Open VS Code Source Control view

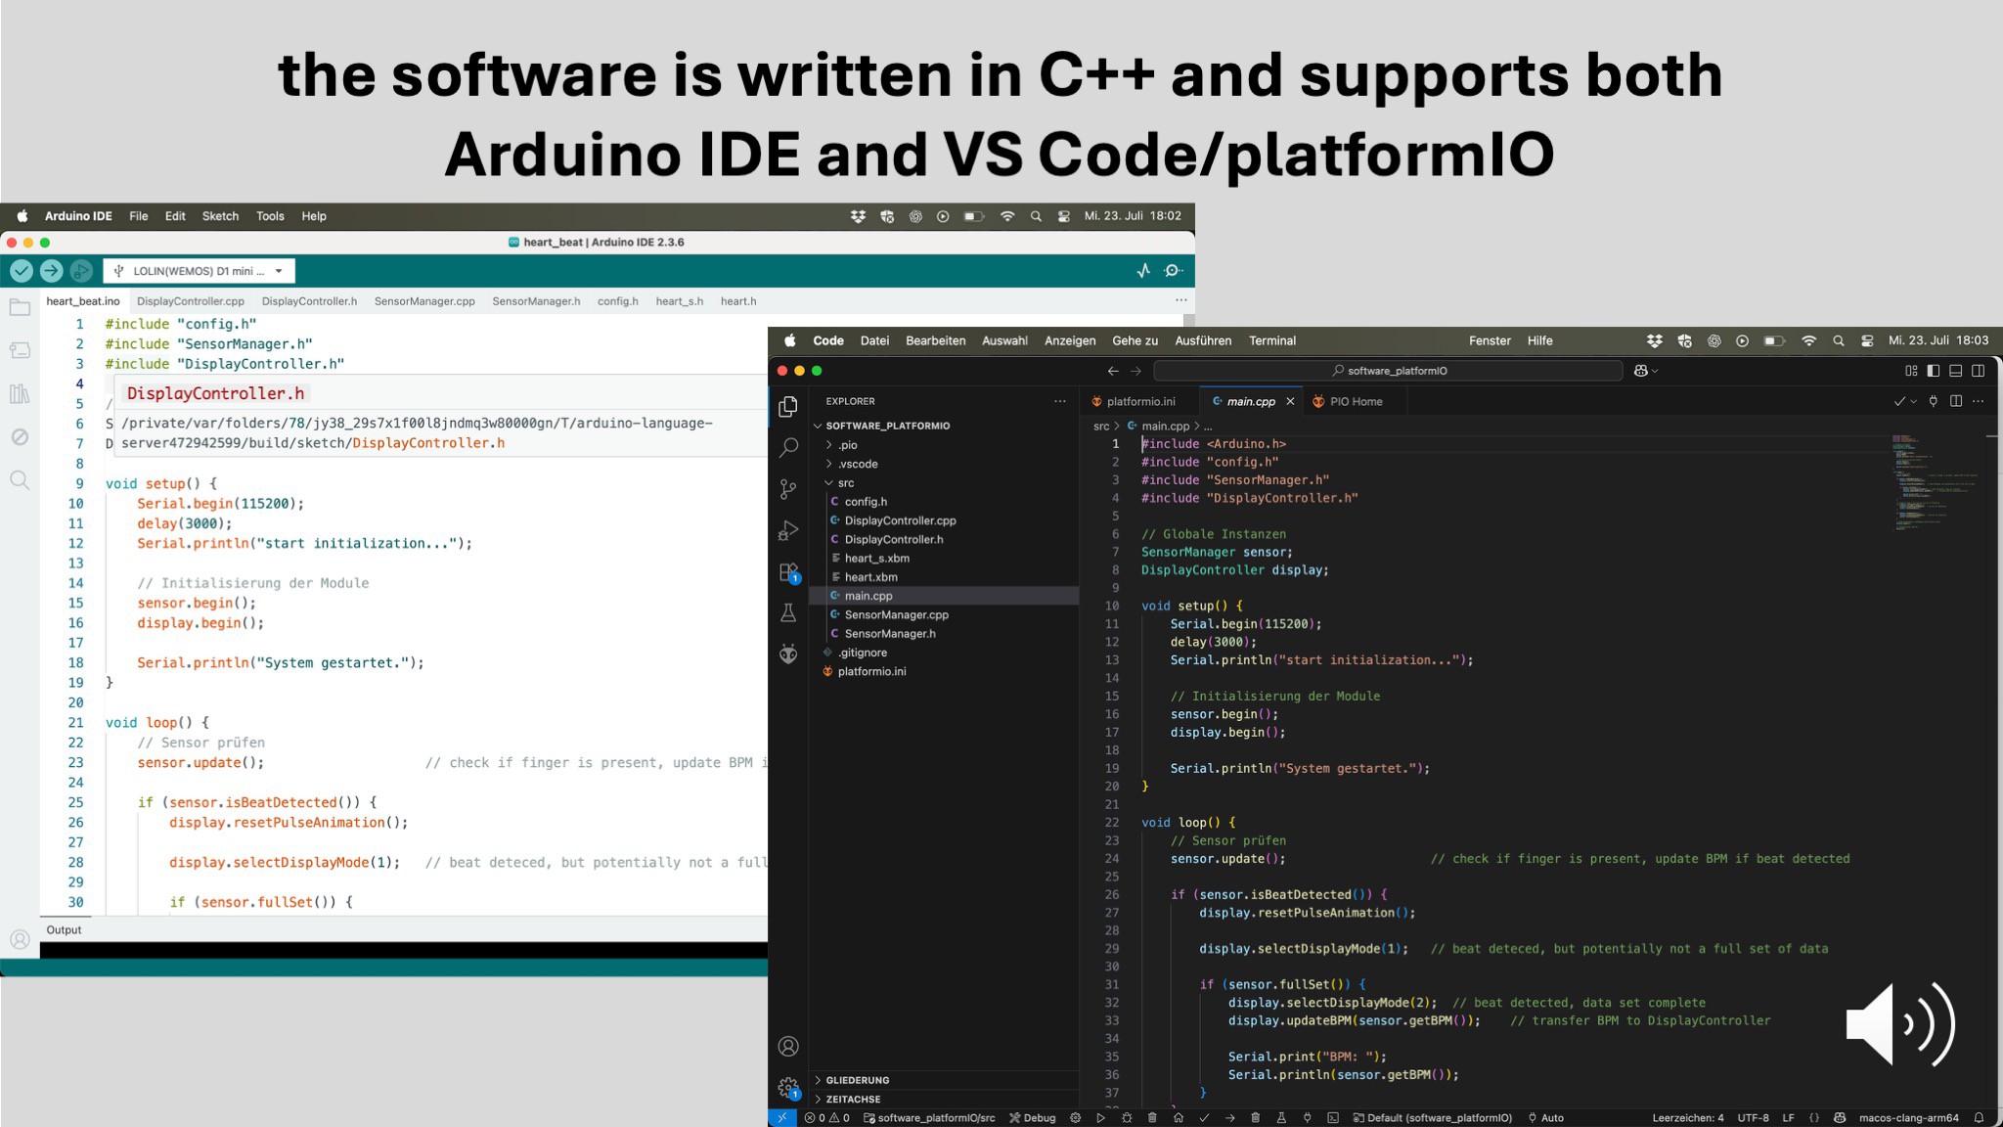788,489
